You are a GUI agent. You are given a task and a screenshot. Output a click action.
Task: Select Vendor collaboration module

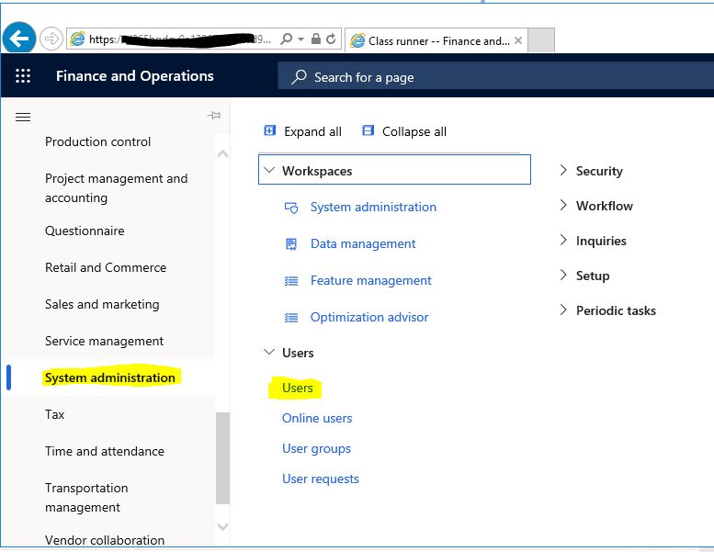(x=104, y=540)
